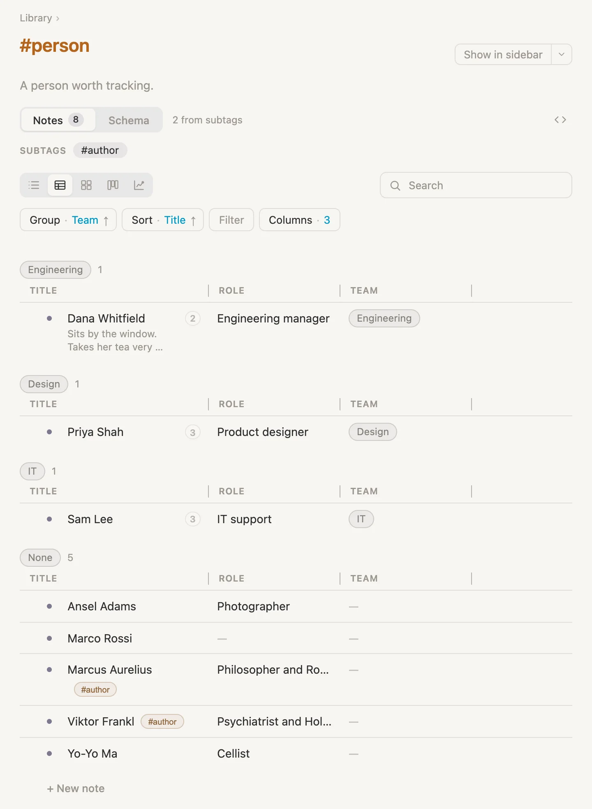
Task: Go to the Library breadcrumb
Action: pyautogui.click(x=36, y=18)
